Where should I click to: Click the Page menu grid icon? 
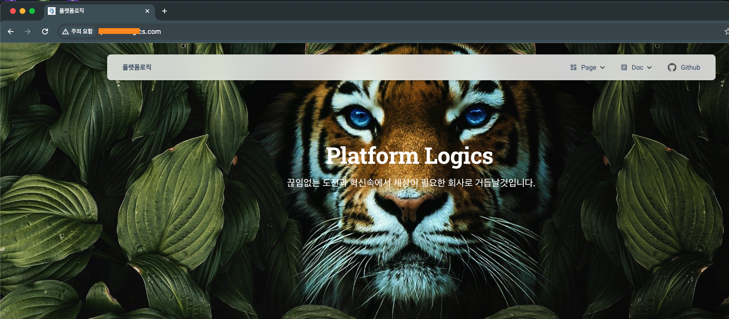point(574,67)
